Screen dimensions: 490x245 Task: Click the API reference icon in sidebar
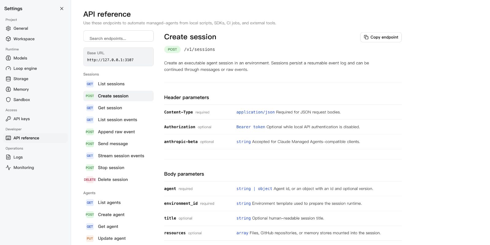click(x=8, y=138)
